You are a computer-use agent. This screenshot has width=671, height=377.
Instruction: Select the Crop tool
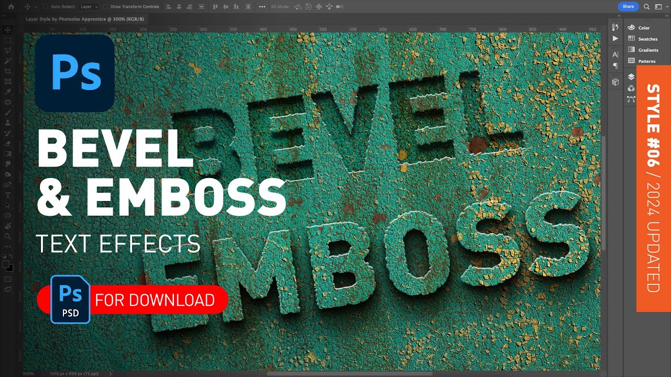8,71
